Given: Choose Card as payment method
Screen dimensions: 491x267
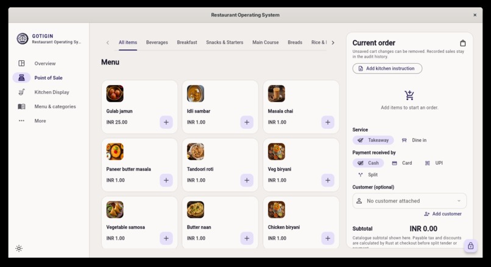Looking at the screenshot, I should 402,163.
